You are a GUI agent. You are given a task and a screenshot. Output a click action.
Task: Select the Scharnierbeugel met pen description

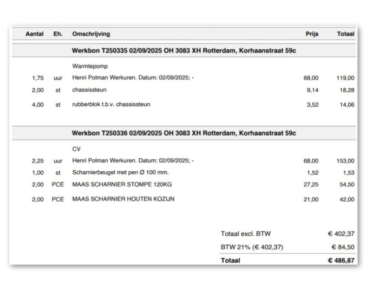(120, 172)
